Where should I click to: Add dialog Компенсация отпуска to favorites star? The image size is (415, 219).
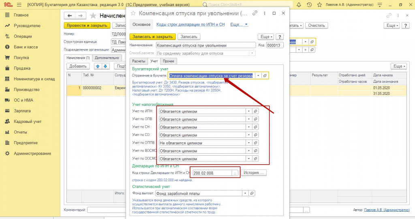point(133,13)
